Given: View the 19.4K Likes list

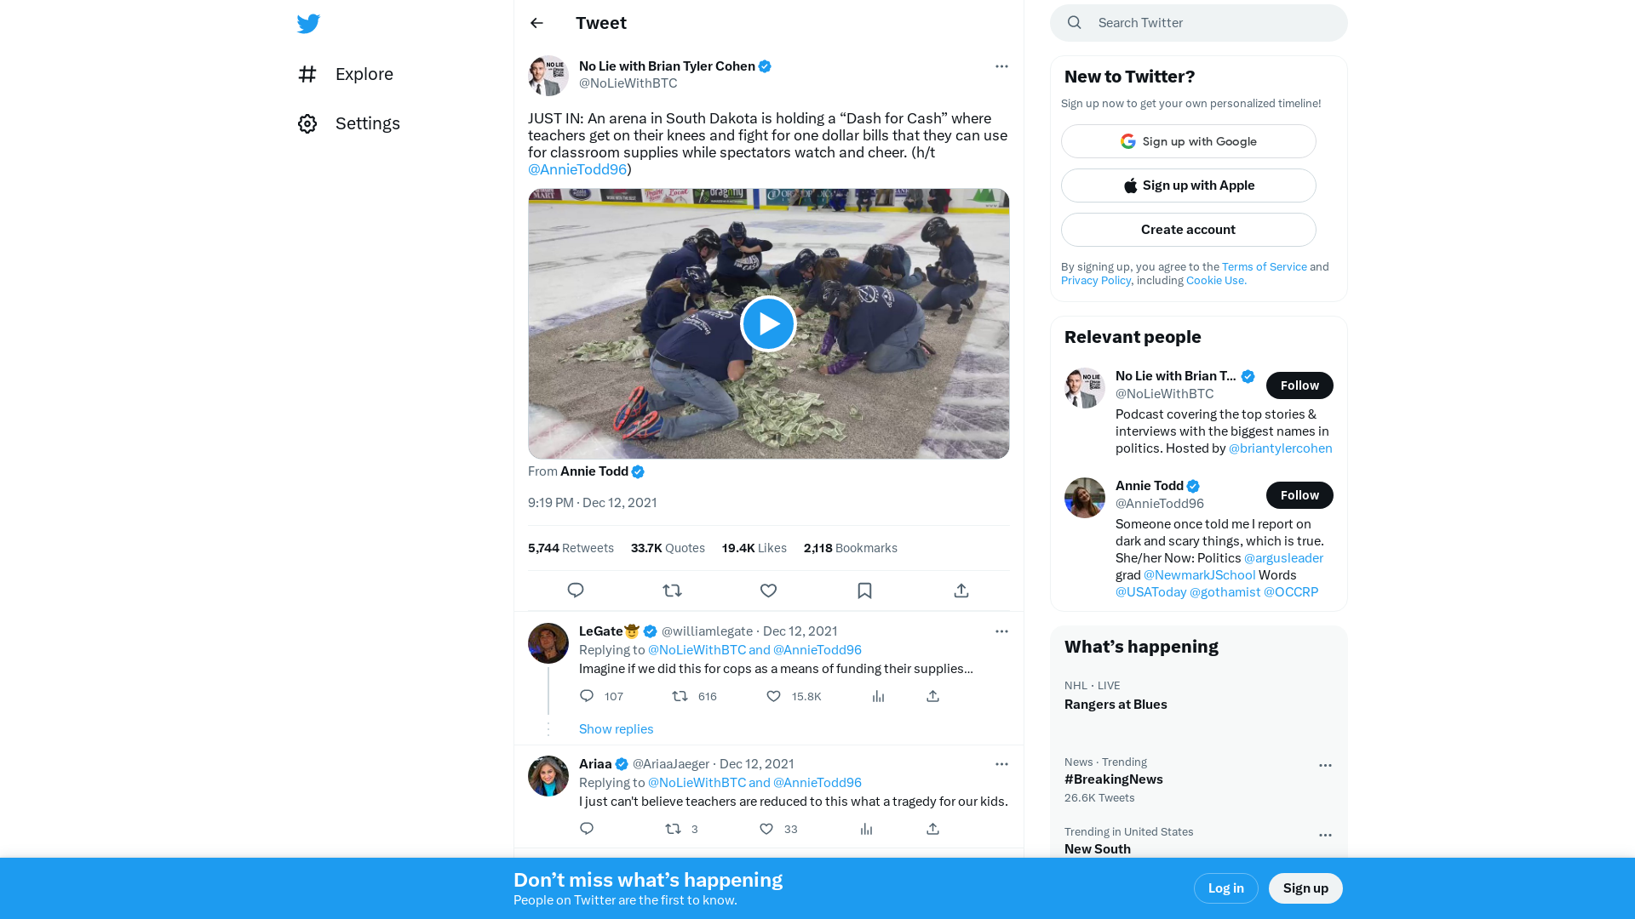Looking at the screenshot, I should (x=754, y=548).
